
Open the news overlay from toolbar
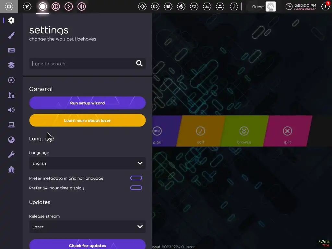(x=142, y=6)
